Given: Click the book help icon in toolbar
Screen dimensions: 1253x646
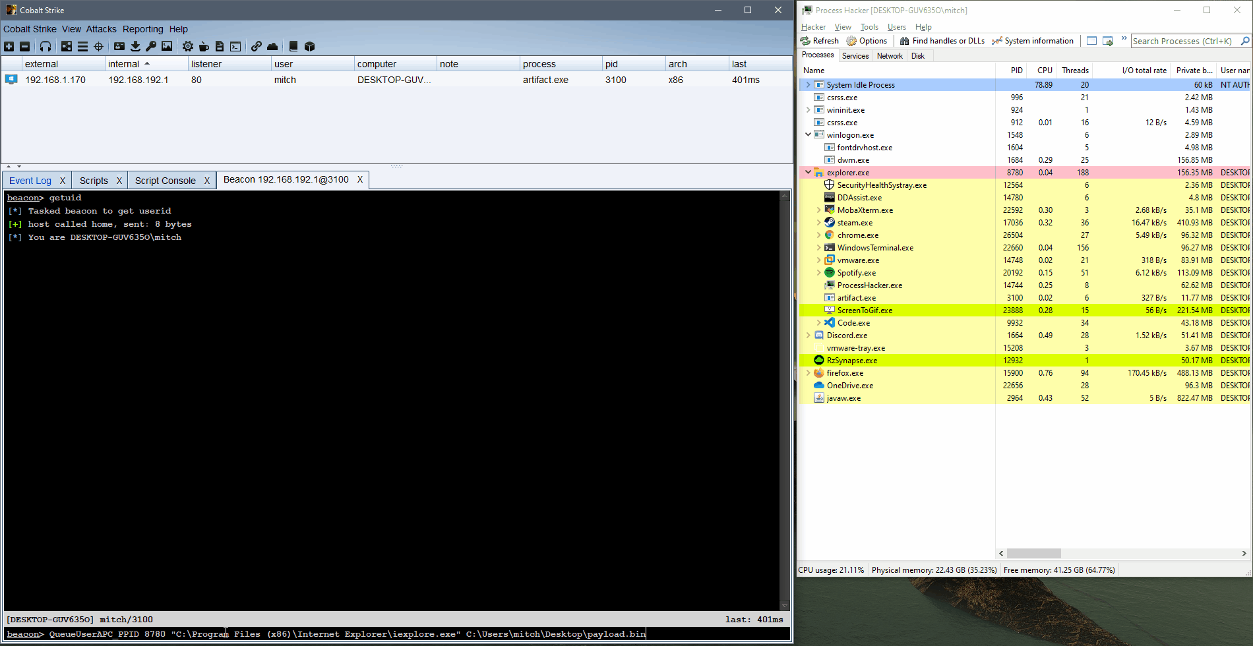Looking at the screenshot, I should 293,46.
